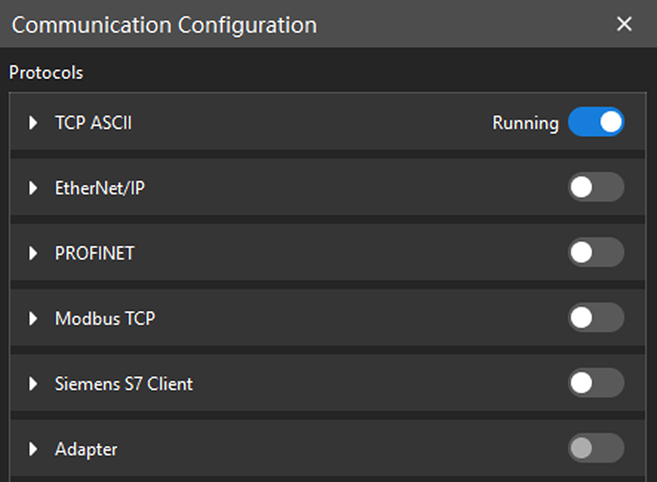Click the Running status text
This screenshot has height=482, width=657.
click(525, 123)
